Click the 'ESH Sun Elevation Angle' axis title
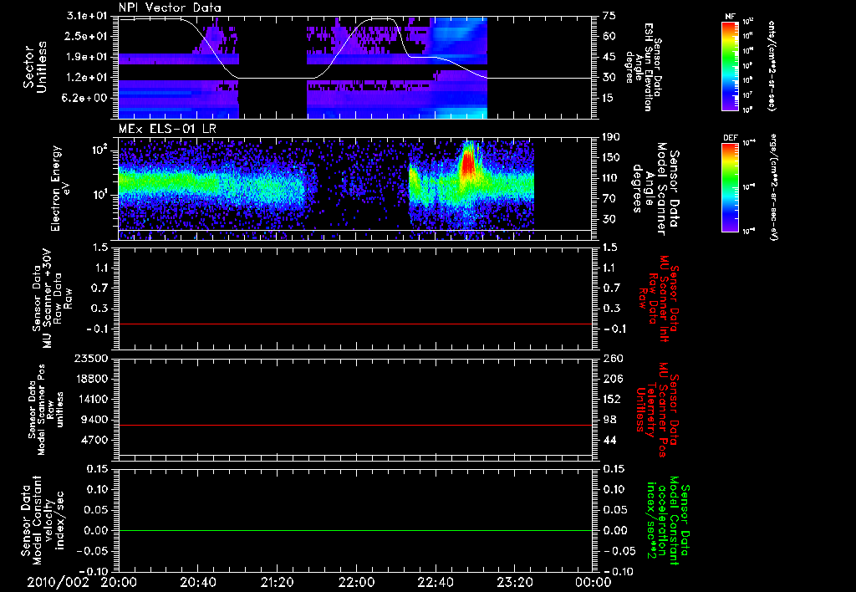This screenshot has height=592, width=856. [x=643, y=67]
